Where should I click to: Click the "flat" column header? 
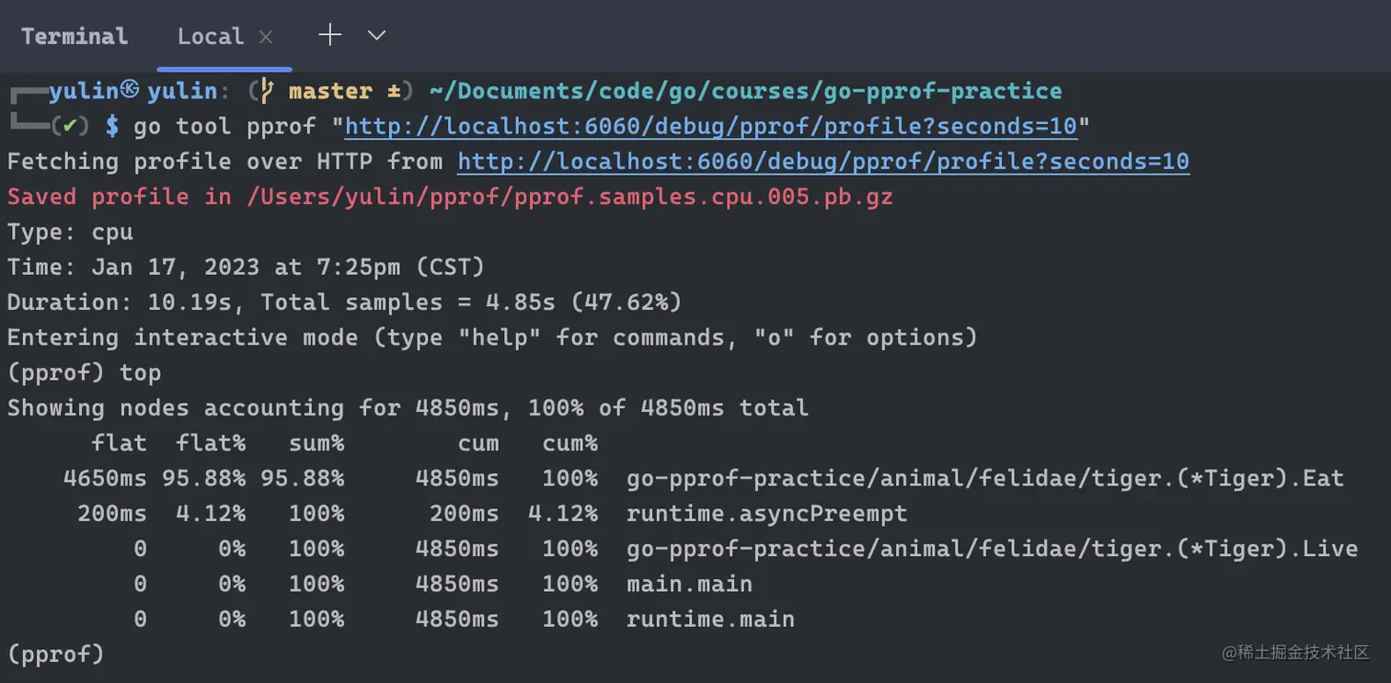(119, 443)
